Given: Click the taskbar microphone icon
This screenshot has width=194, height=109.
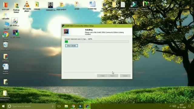Looking at the screenshot, I should (53, 106).
